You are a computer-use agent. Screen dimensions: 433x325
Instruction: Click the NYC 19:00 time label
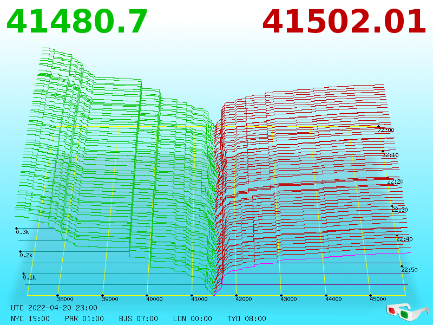pos(30,318)
